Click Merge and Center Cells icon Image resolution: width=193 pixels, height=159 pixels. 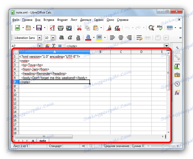[x=147, y=38]
